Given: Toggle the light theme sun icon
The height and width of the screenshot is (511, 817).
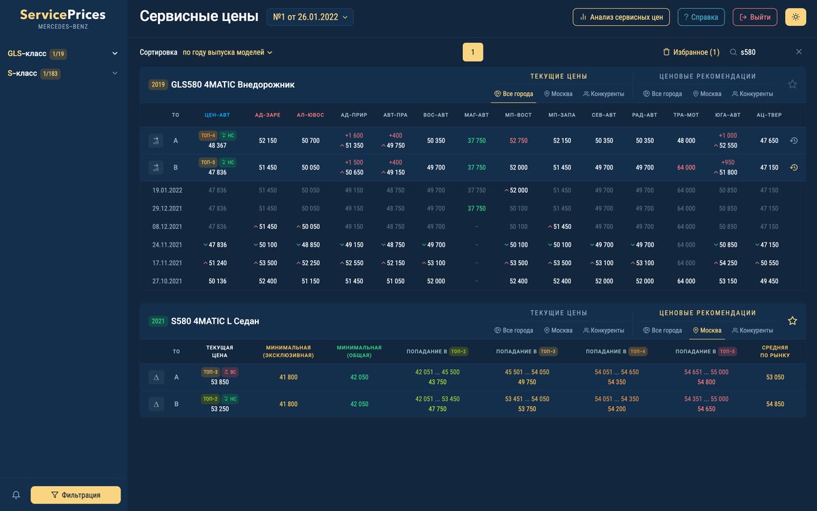Looking at the screenshot, I should tap(795, 17).
